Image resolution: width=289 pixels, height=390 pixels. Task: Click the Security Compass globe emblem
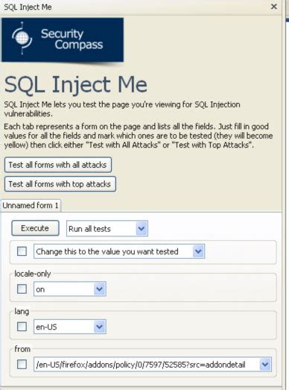click(22, 38)
